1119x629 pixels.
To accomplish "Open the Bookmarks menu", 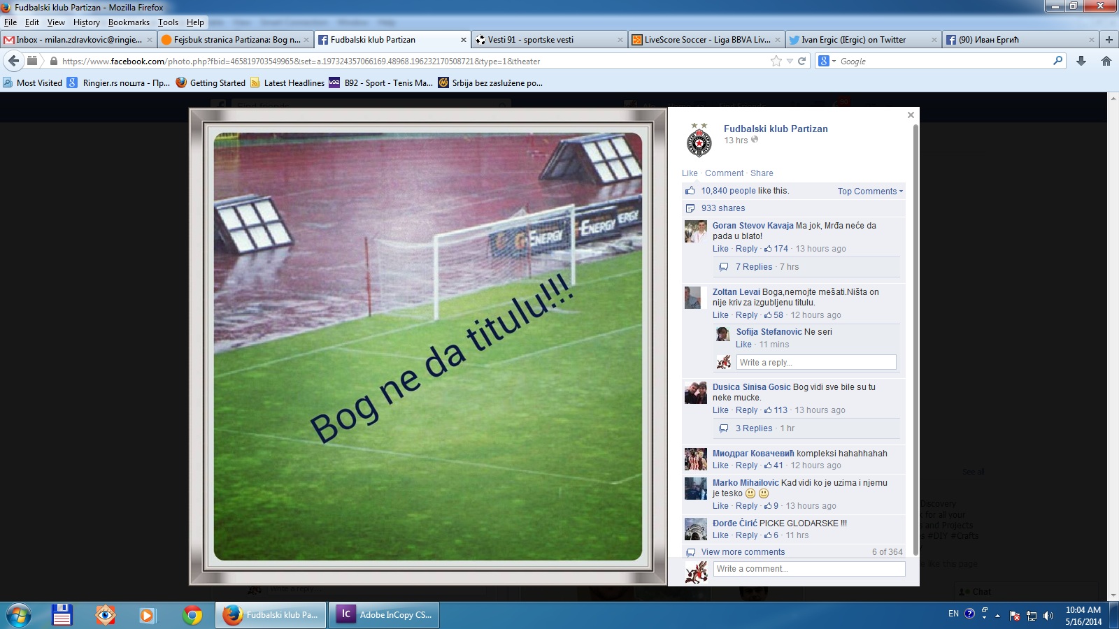I will pyautogui.click(x=129, y=22).
